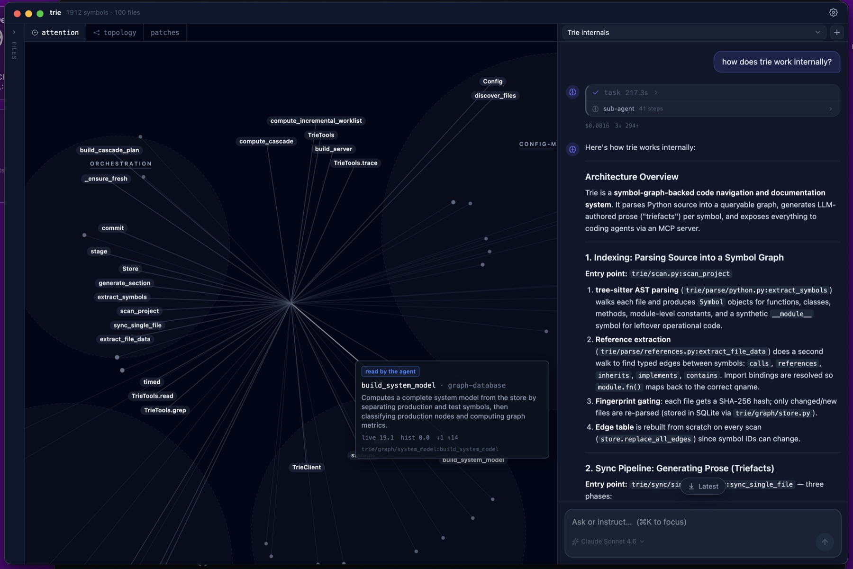Click the stage node label
The image size is (853, 569).
[x=99, y=251]
